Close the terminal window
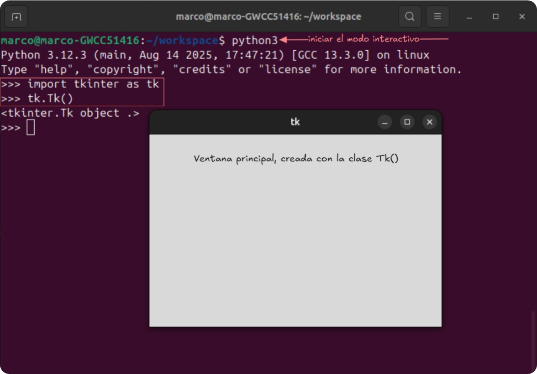The image size is (537, 374). pyautogui.click(x=522, y=16)
